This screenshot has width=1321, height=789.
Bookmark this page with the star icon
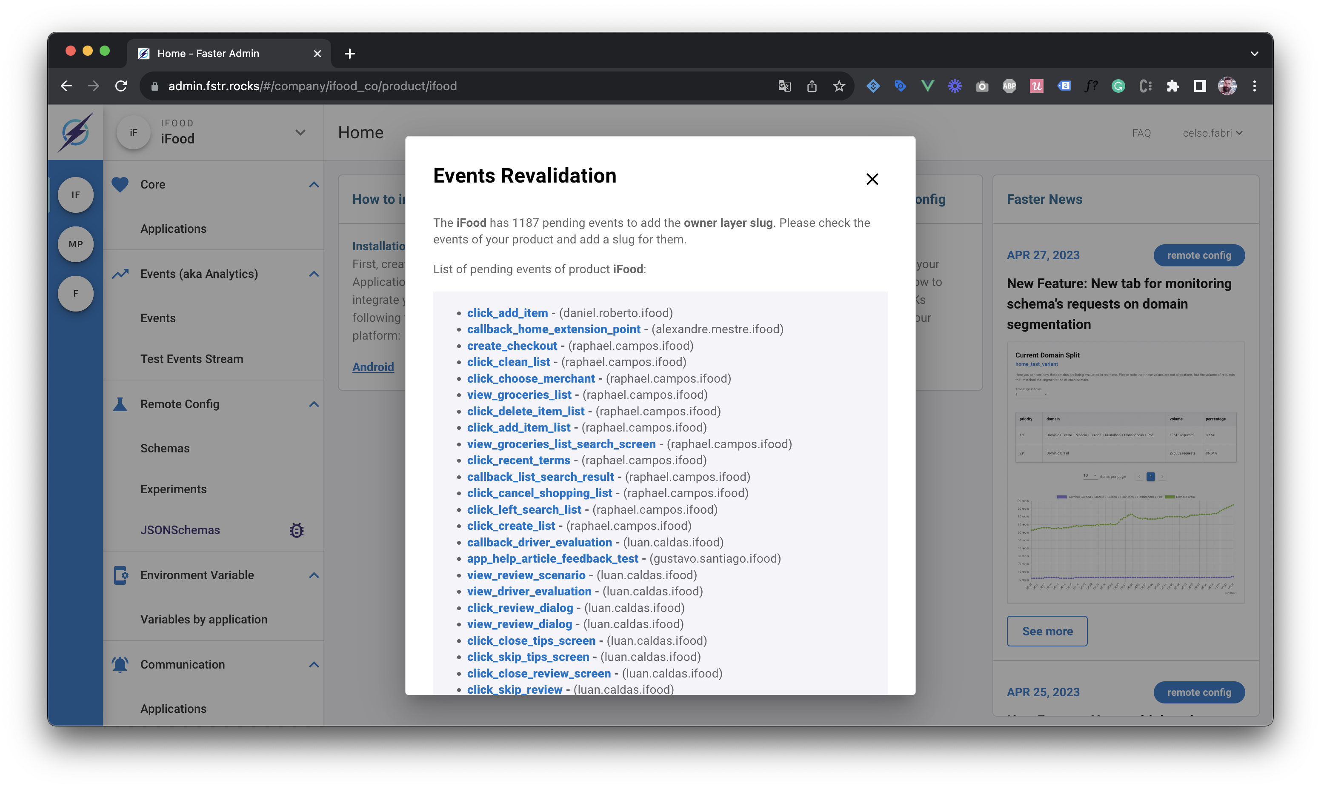click(839, 86)
